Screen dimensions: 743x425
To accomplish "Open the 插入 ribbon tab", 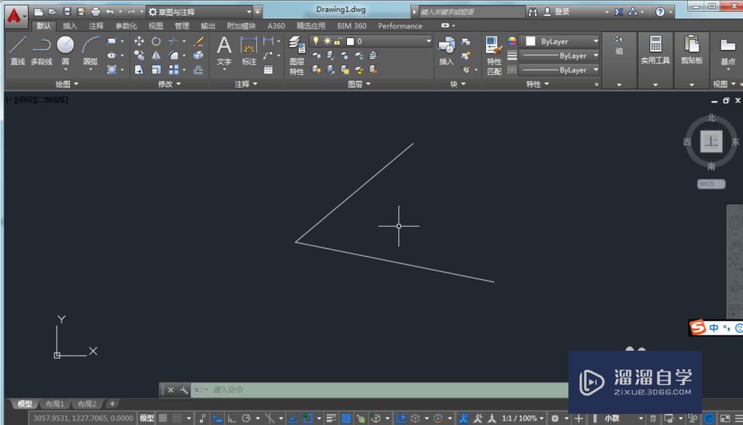I will pyautogui.click(x=70, y=25).
